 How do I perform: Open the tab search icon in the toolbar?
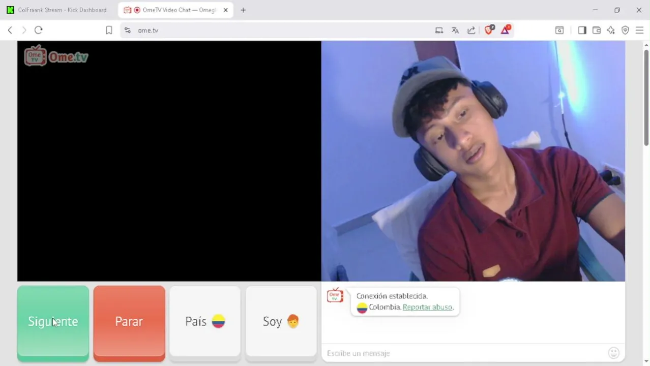559,30
